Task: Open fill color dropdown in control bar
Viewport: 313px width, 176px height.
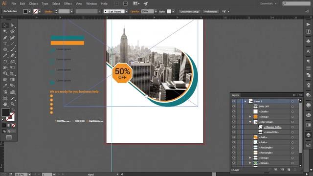Action: tap(29, 11)
